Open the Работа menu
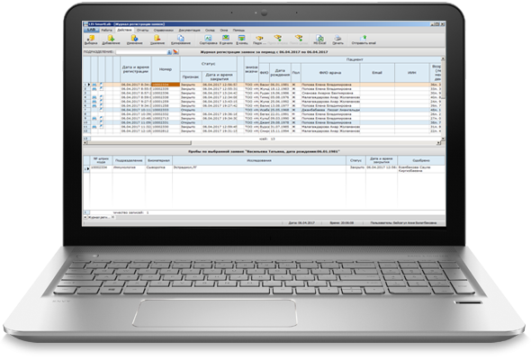This screenshot has height=360, width=531. [106, 30]
